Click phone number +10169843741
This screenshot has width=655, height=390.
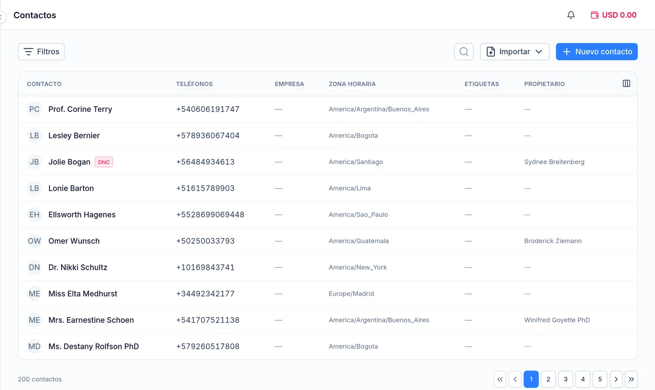click(205, 267)
